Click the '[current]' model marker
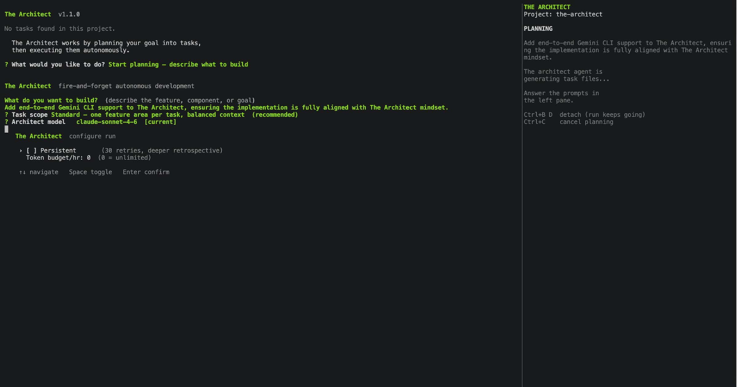737x387 pixels. [160, 122]
